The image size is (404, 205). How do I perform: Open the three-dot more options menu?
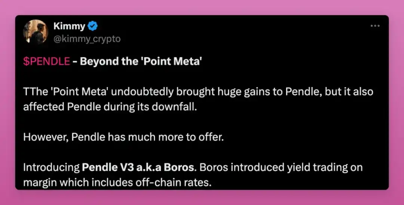[375, 26]
